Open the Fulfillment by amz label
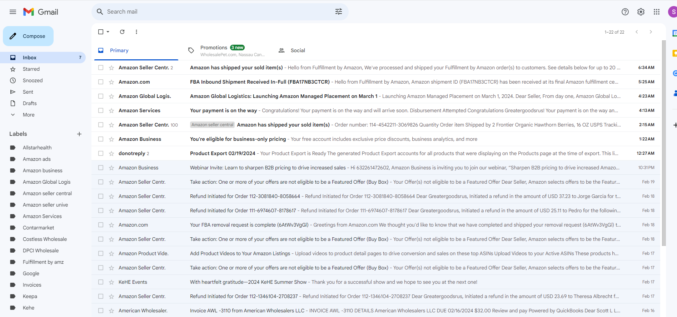677x317 pixels. pos(43,262)
